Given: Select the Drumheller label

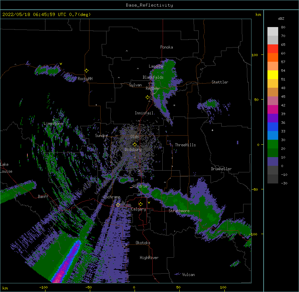Looking at the screenshot, I should (x=221, y=169).
